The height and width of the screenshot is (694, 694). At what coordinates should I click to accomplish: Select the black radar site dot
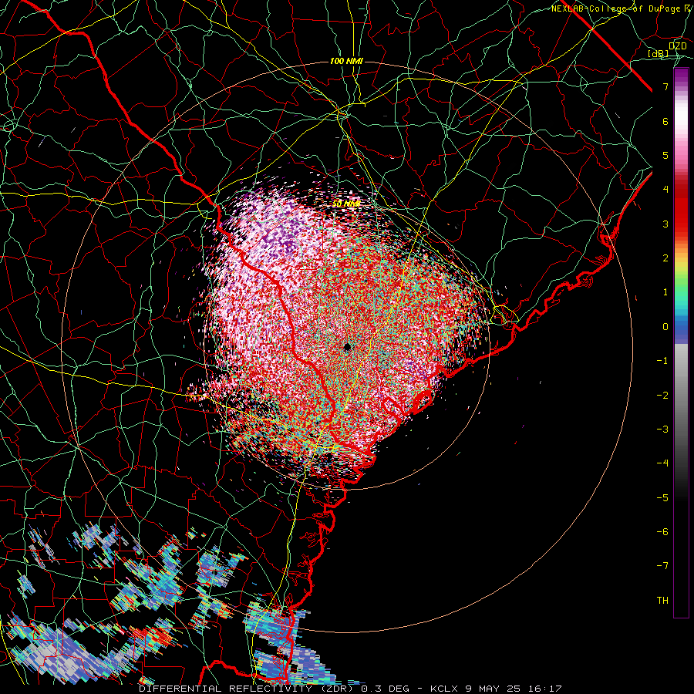[348, 347]
